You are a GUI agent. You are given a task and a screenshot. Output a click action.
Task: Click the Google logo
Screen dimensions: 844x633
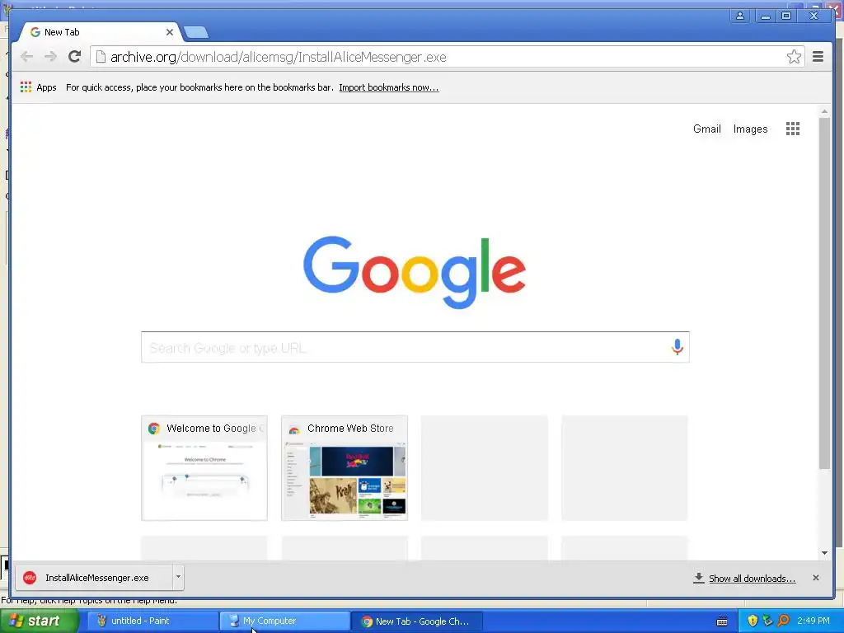415,272
